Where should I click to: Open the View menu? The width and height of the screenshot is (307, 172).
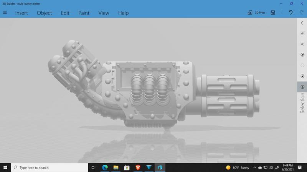104,13
